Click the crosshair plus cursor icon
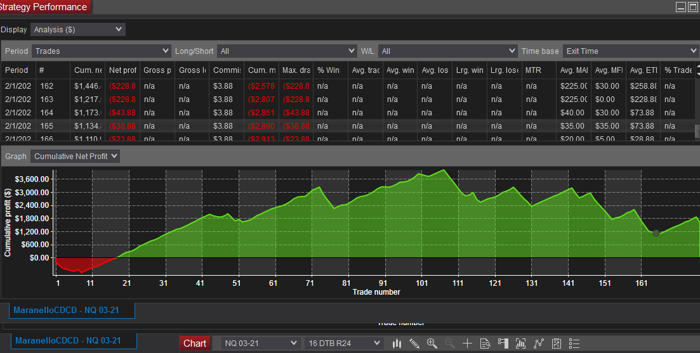The image size is (700, 353). click(467, 343)
